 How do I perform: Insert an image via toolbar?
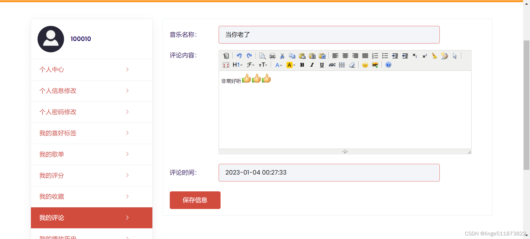375,65
